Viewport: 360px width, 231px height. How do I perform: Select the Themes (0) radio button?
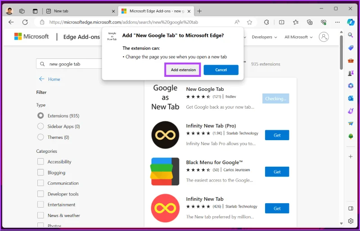[40, 137]
